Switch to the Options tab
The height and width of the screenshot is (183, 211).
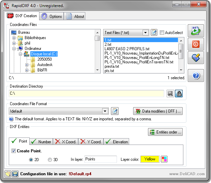pos(52,16)
